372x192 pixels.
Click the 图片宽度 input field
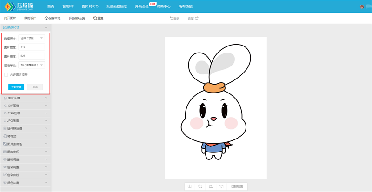(32, 47)
